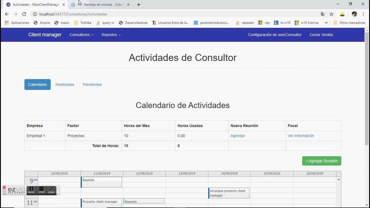
Task: Click the browser back arrow
Action: [x=7, y=14]
